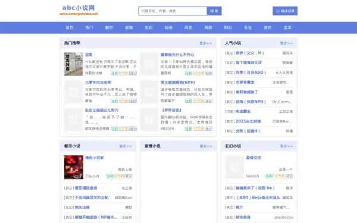
Task: Open the 科幻 navigation tab
Action: coord(228,27)
